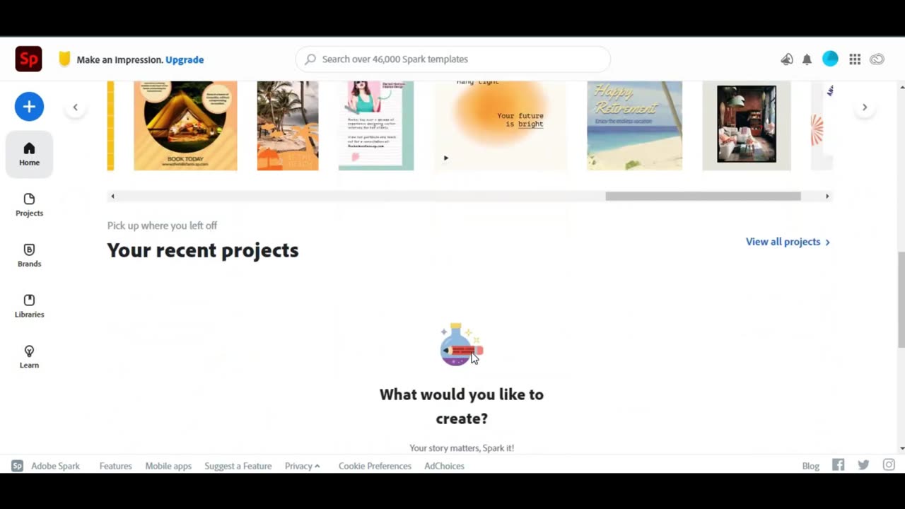905x509 pixels.
Task: Open the Instagram footer icon
Action: point(889,465)
